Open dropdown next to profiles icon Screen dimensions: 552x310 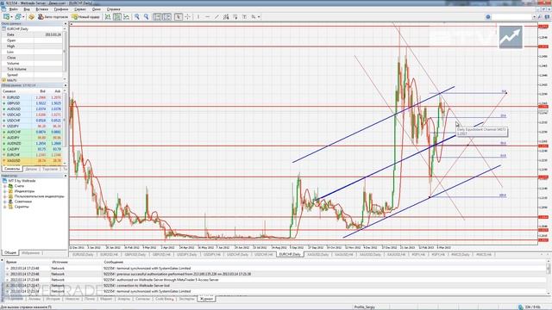(x=23, y=16)
